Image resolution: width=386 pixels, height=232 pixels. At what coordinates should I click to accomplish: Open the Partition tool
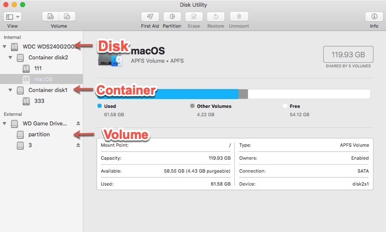[172, 16]
